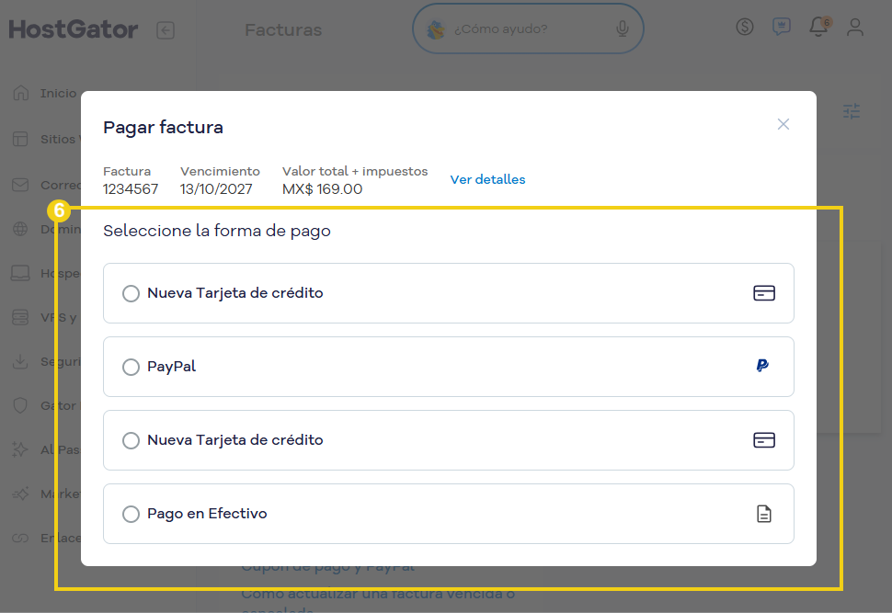The width and height of the screenshot is (892, 613).
Task: Go to Inicio via the home icon
Action: pyautogui.click(x=20, y=93)
